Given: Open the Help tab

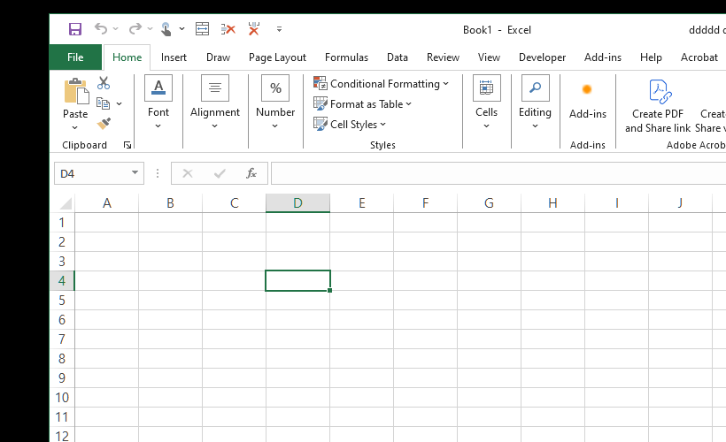Looking at the screenshot, I should [x=651, y=57].
